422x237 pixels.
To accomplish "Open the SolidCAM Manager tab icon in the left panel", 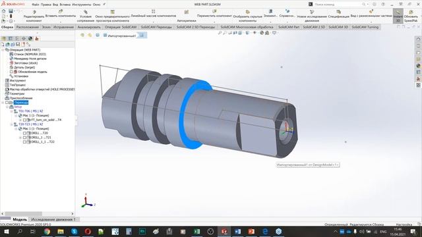I will (x=37, y=39).
